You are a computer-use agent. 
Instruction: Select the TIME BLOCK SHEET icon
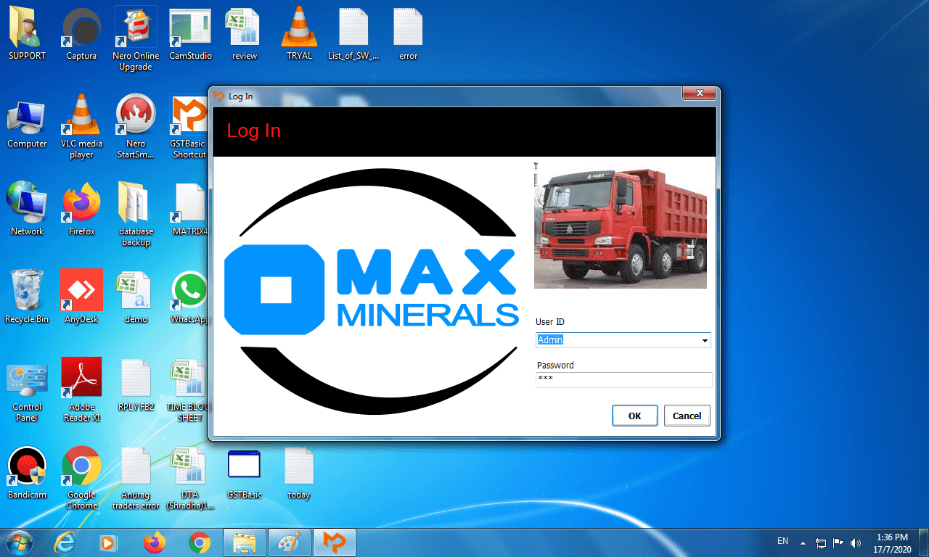pos(187,391)
